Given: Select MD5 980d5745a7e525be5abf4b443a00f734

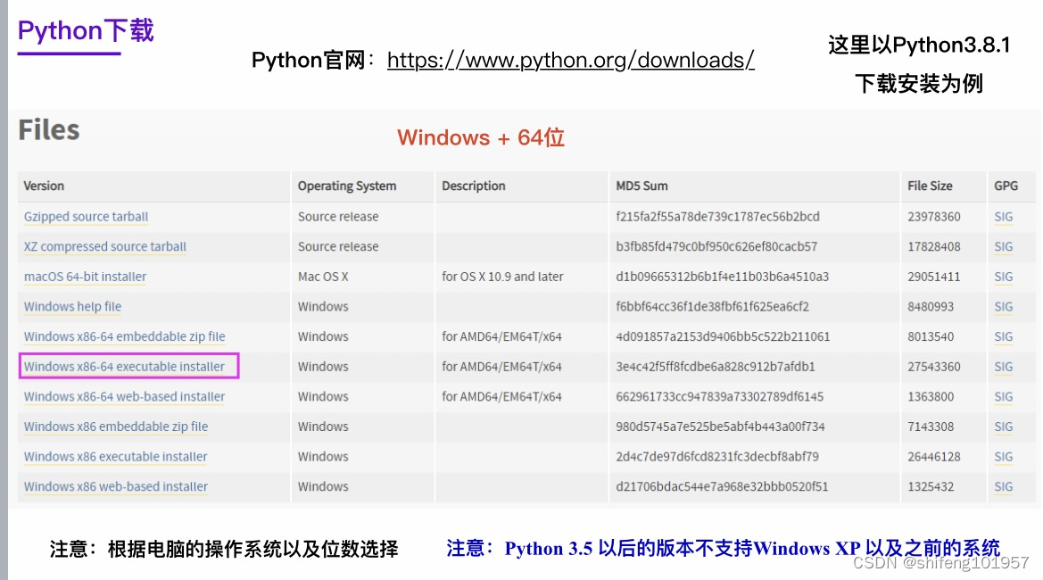Looking at the screenshot, I should [720, 427].
